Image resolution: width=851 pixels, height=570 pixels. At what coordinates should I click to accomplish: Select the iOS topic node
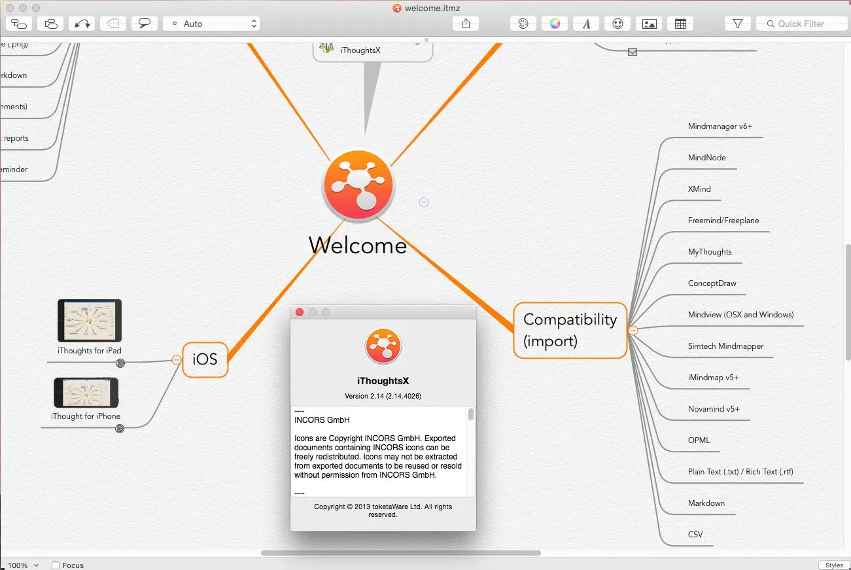(205, 359)
